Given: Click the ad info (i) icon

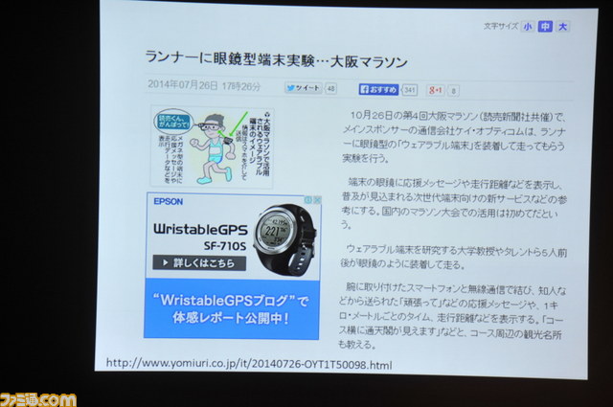Looking at the screenshot, I should click(308, 200).
